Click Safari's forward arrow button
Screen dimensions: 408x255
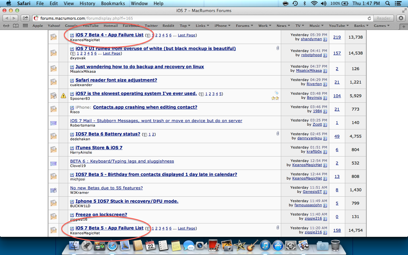(x=15, y=18)
